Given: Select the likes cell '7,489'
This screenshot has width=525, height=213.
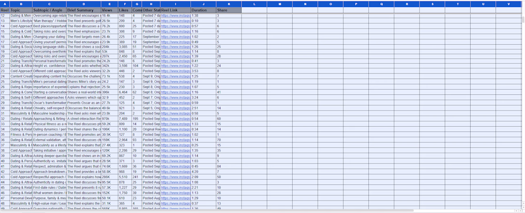Looking at the screenshot, I should click(125, 119).
